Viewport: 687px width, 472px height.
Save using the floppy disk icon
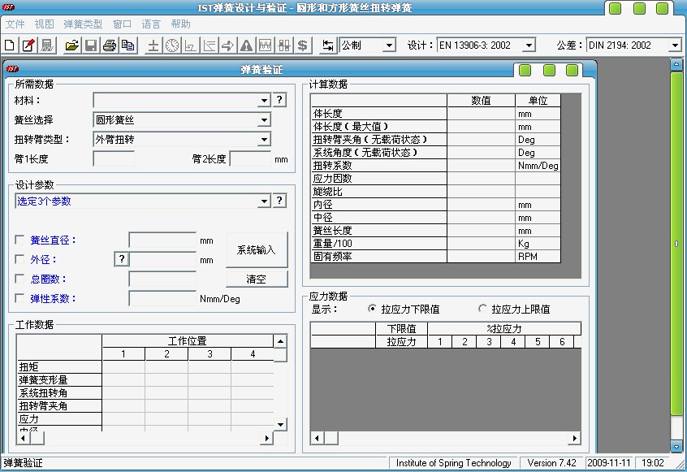click(91, 45)
